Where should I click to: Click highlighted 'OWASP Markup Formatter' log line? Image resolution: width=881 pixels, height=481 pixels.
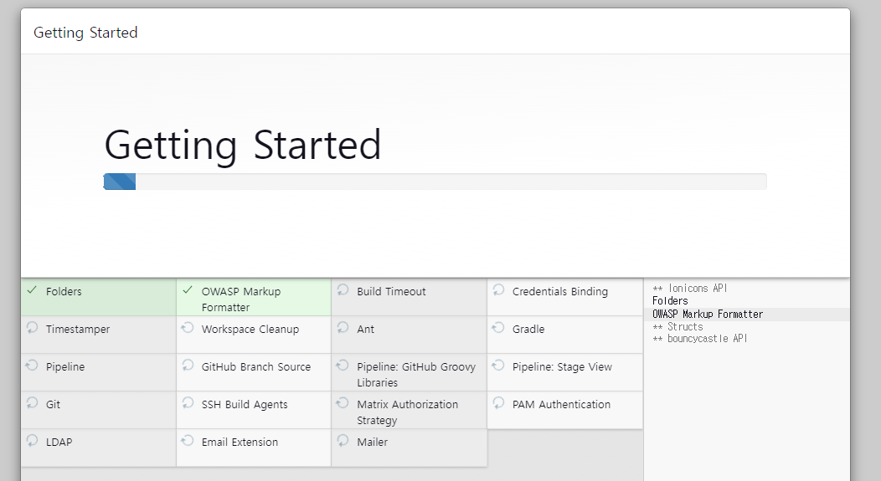708,315
